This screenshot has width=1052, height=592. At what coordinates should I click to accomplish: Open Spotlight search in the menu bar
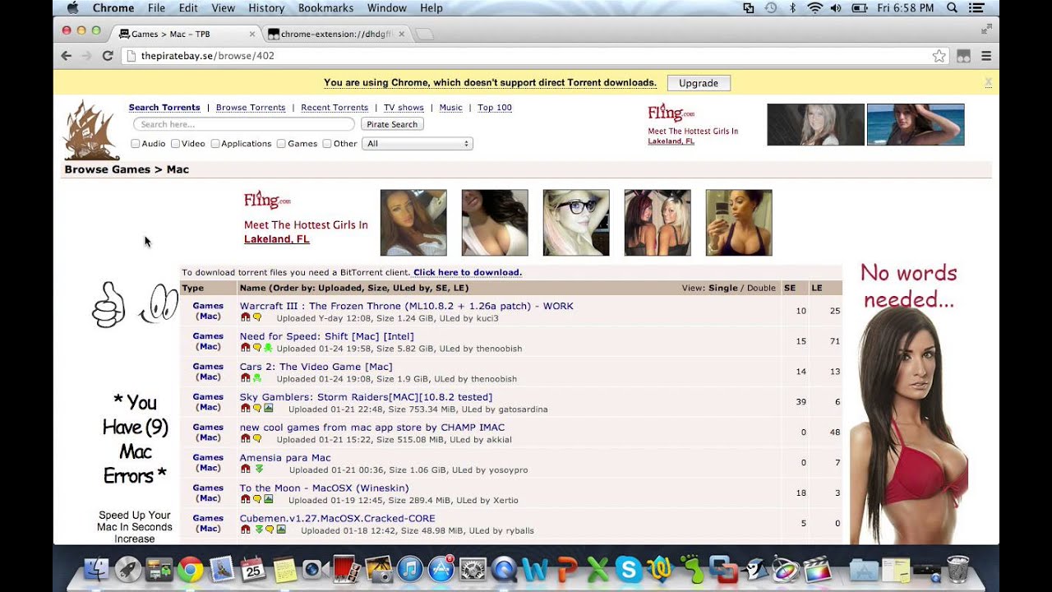[952, 8]
